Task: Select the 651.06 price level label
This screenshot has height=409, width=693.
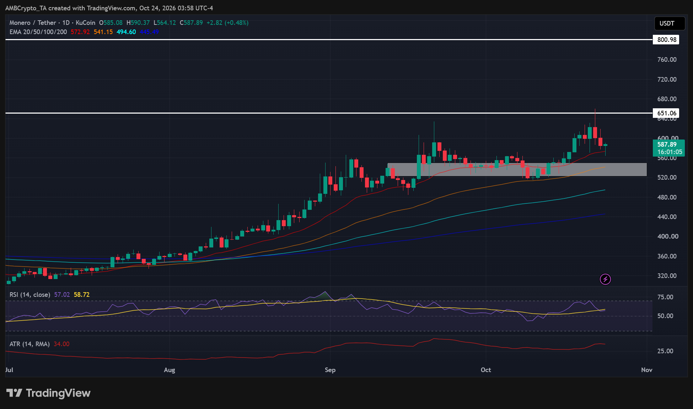Action: 666,113
